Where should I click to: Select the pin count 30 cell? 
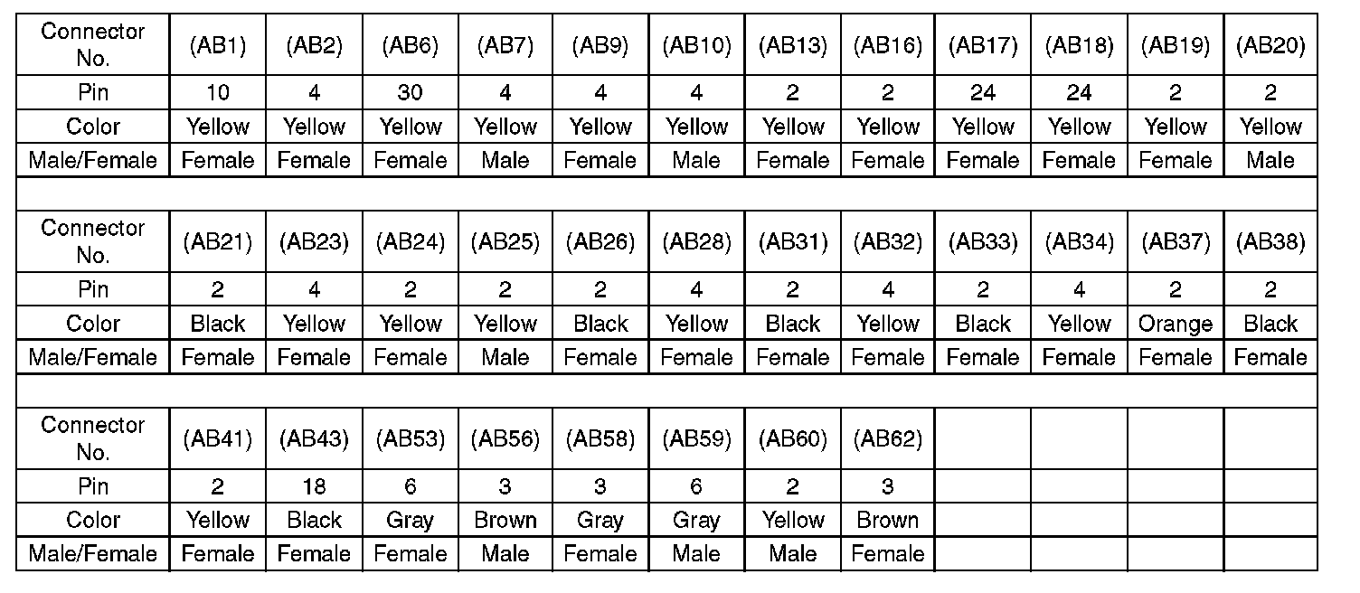410,93
